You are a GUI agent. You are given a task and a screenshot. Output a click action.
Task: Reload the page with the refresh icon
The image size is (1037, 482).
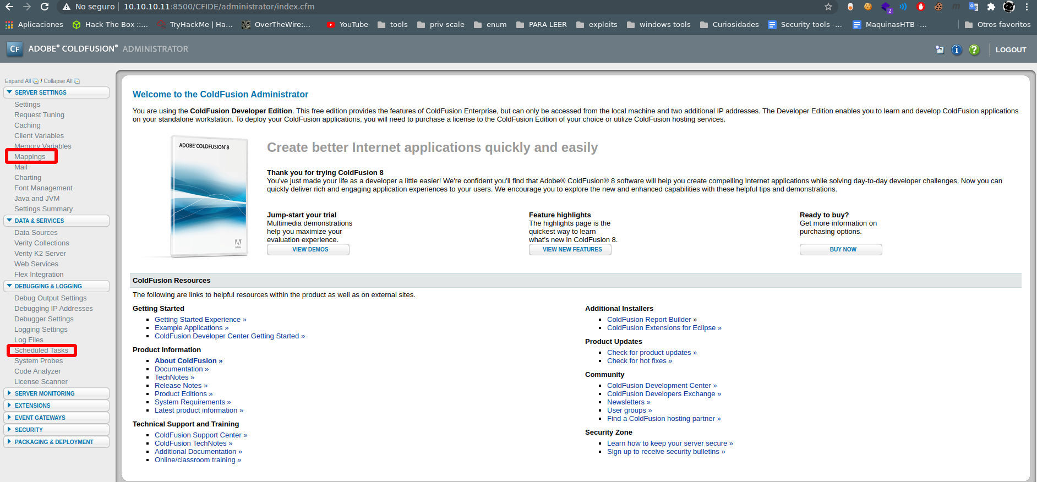point(45,7)
